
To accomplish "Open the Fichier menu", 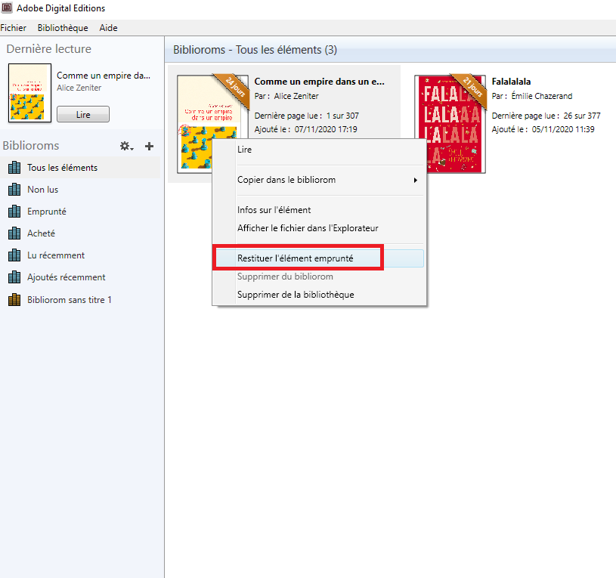I will (14, 28).
